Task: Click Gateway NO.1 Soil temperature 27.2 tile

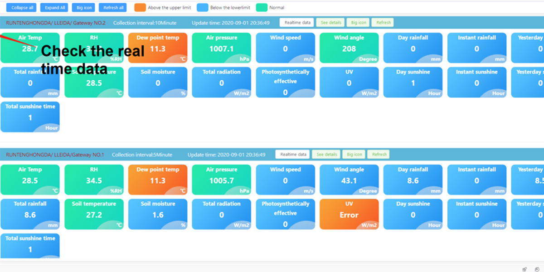Action: tap(94, 214)
